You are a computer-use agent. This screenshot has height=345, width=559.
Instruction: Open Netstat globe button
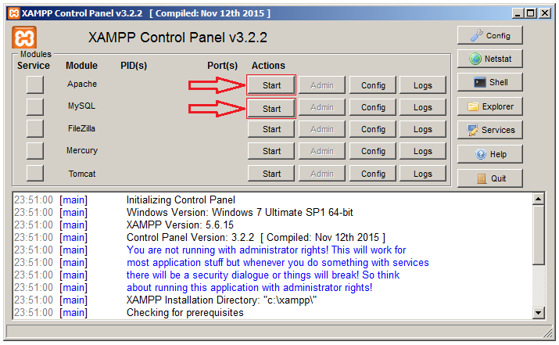490,59
